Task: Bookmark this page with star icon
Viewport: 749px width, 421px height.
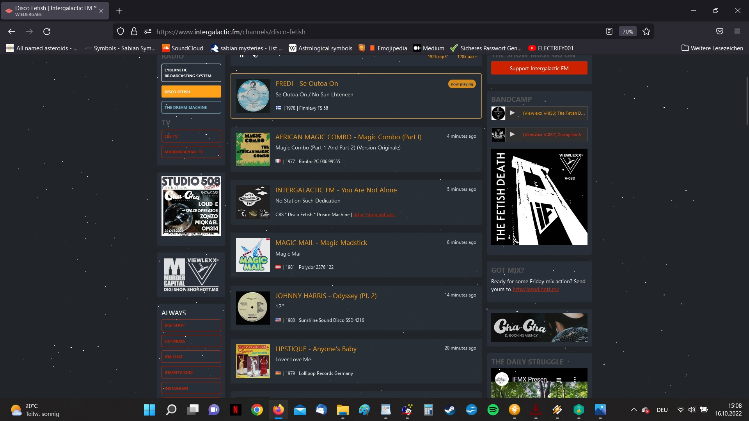Action: coord(646,32)
